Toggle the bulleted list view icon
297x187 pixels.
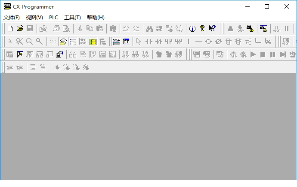[73, 42]
